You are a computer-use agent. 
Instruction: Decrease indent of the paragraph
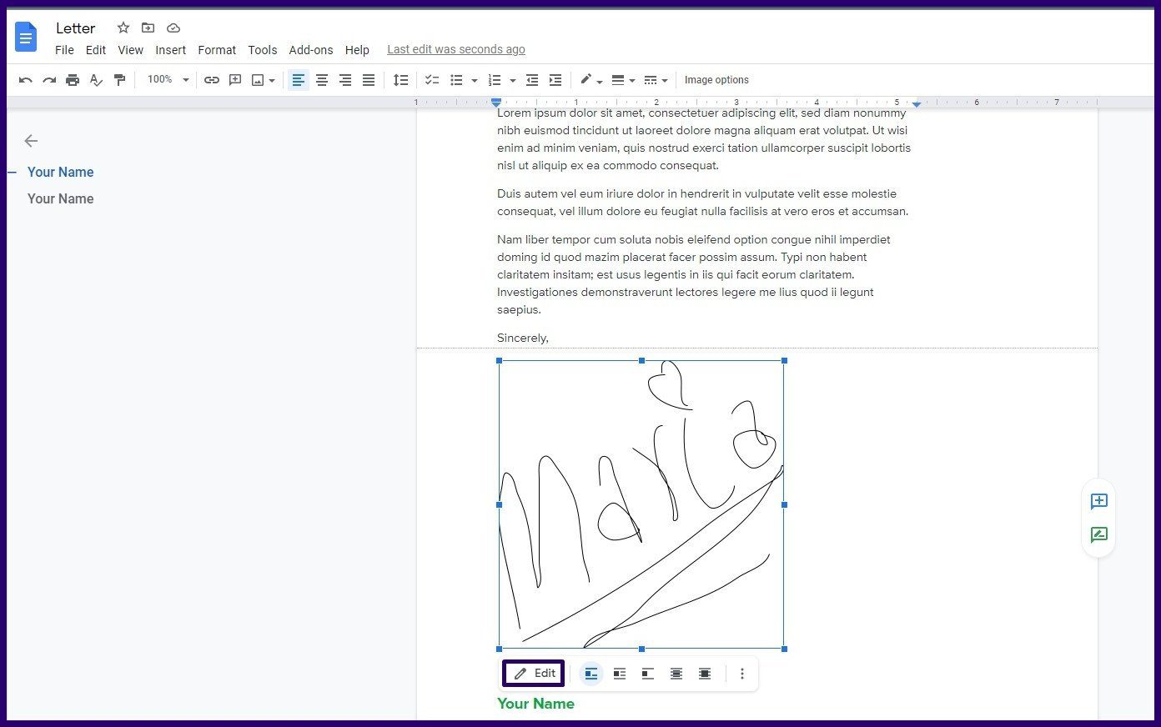tap(532, 80)
